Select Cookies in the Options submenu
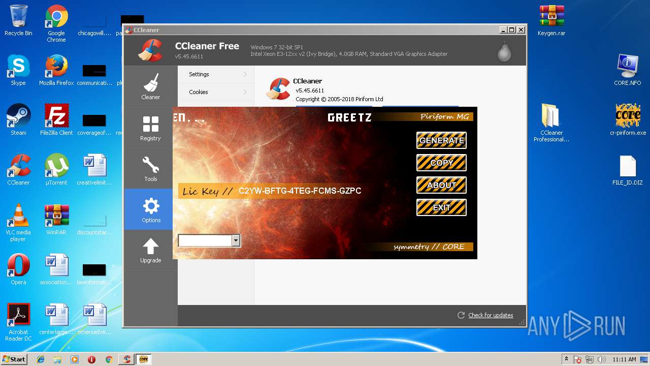This screenshot has width=650, height=366. coord(216,92)
